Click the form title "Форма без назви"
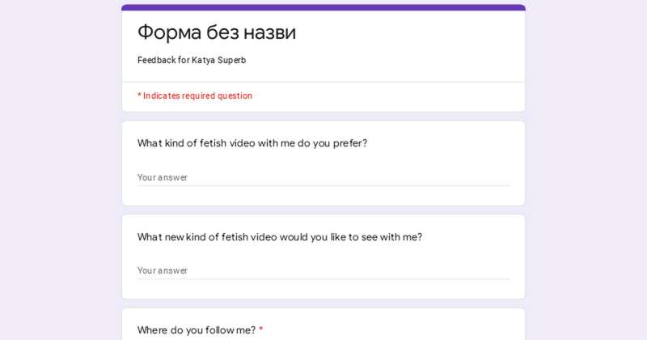This screenshot has height=340, width=647. (217, 32)
